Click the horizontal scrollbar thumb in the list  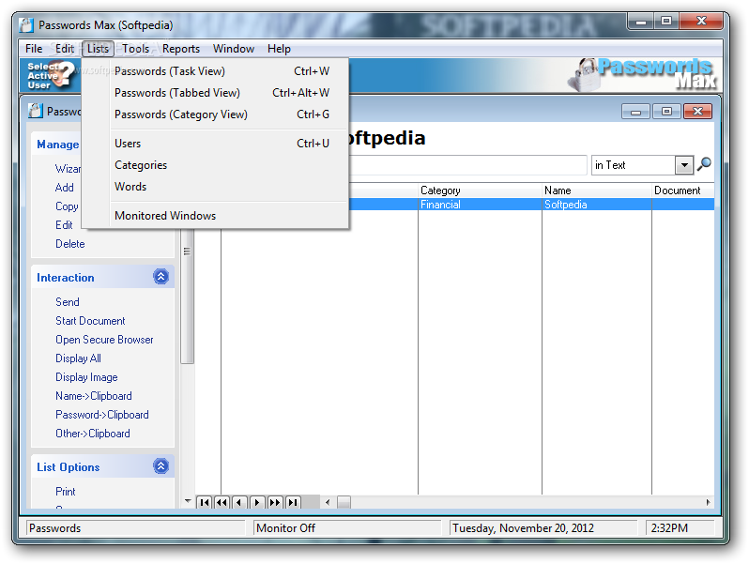tap(344, 502)
